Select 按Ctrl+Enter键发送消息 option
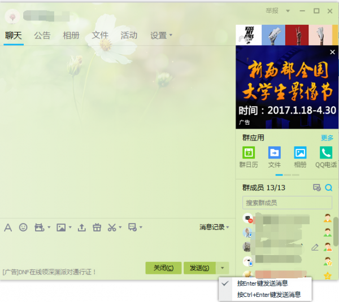This screenshot has height=302, width=339. [268, 295]
